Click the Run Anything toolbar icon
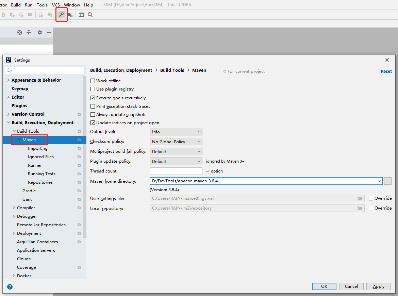 tap(81, 15)
